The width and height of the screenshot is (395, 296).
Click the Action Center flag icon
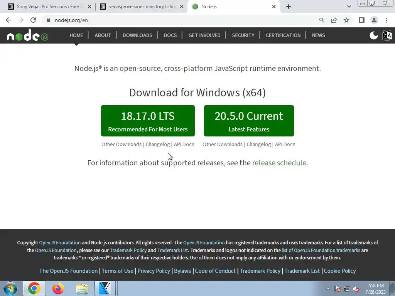pyautogui.click(x=338, y=289)
